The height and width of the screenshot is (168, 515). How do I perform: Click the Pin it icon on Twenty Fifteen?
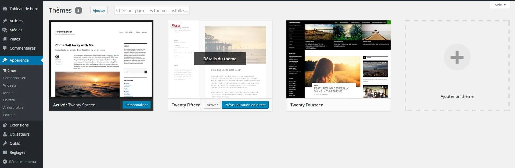[176, 26]
